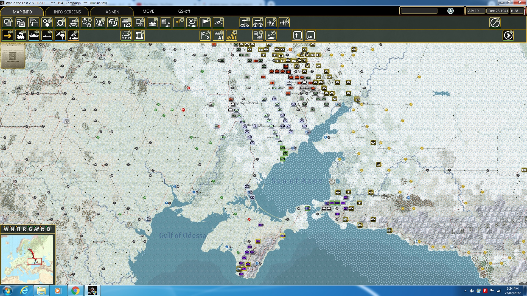
Task: Toggle the Fi map filter
Action: point(18,229)
